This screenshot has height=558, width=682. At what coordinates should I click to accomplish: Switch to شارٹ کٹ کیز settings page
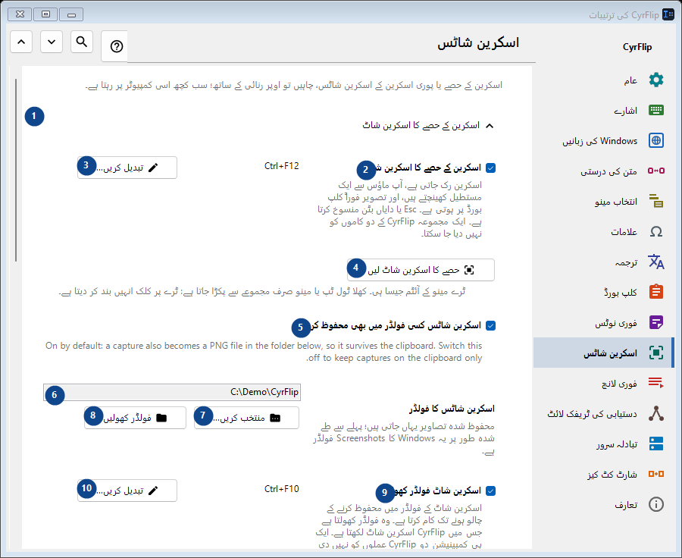[604, 474]
